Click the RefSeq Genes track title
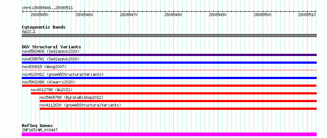Viewport: 327px width, 138px height. point(37,126)
